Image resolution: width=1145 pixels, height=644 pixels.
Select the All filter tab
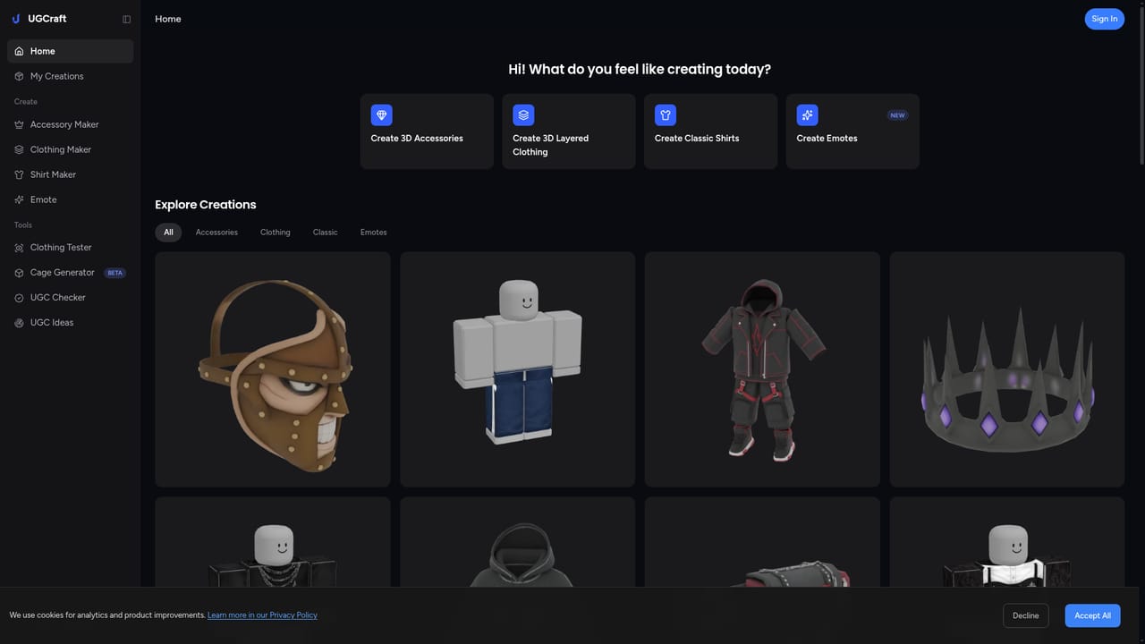(168, 233)
